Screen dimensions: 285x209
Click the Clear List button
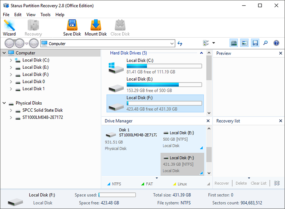[258, 183]
